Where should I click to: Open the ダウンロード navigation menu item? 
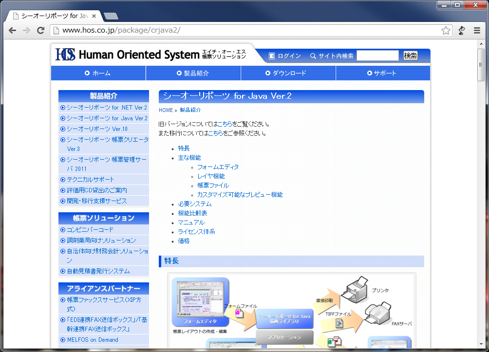[x=288, y=73]
